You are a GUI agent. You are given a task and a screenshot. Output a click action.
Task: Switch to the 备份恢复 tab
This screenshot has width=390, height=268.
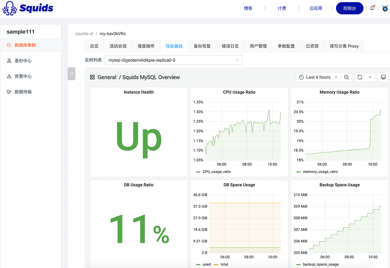pos(202,46)
